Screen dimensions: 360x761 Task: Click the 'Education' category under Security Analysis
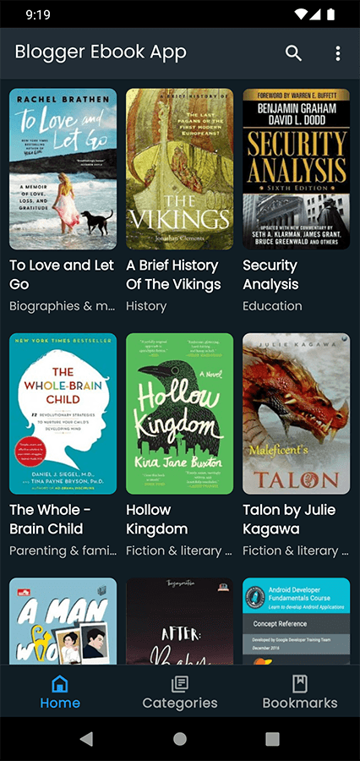[x=272, y=306]
